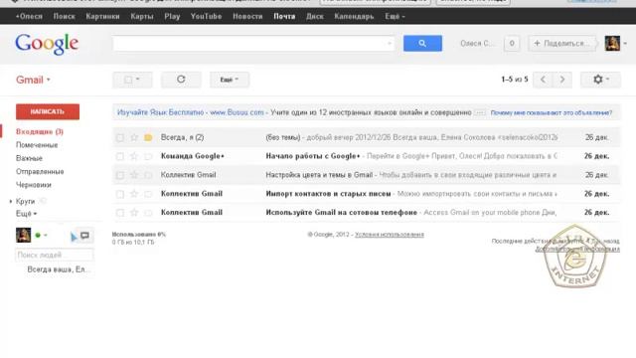Mark Команда Google+ message as important
This screenshot has width=636, height=358.
(148, 156)
